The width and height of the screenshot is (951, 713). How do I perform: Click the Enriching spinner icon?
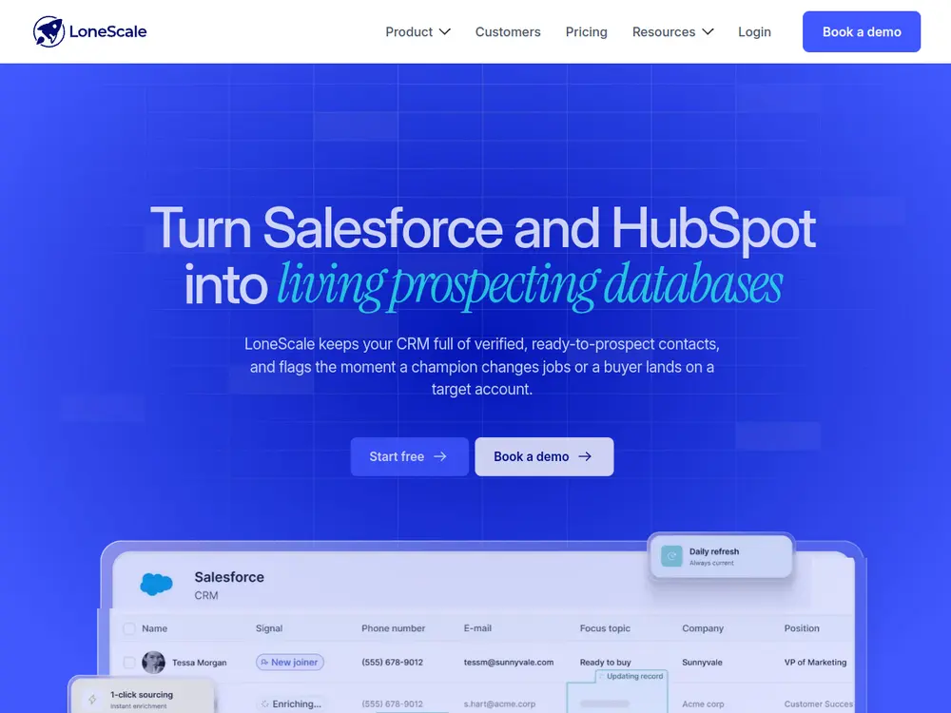point(265,703)
